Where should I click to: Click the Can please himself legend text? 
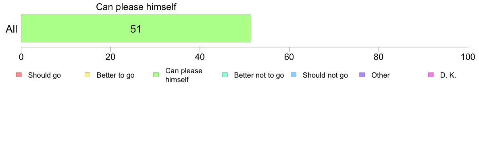183,75
